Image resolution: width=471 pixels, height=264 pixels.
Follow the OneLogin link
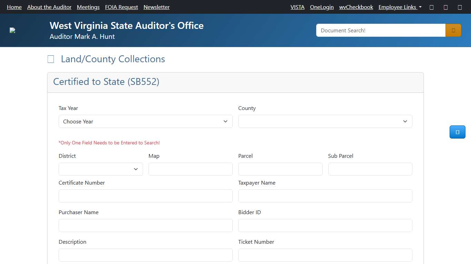click(x=322, y=7)
